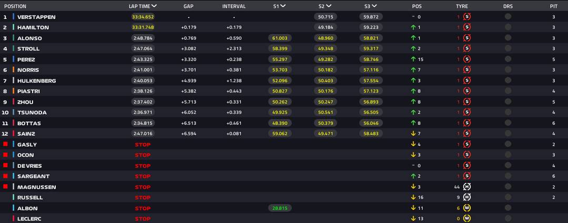Click Verstappen's blue team colour bar
The image size is (568, 223).
click(13, 17)
